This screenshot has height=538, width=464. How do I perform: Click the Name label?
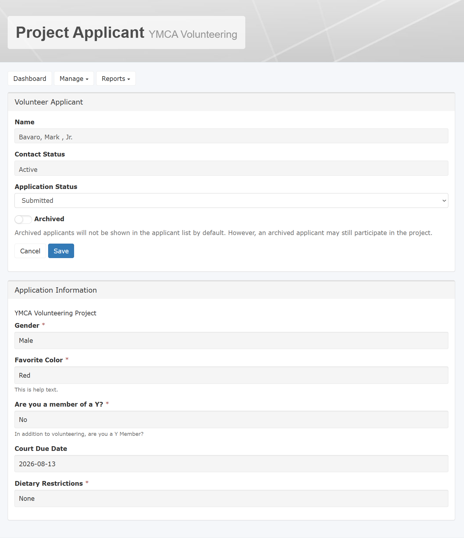[x=24, y=122]
